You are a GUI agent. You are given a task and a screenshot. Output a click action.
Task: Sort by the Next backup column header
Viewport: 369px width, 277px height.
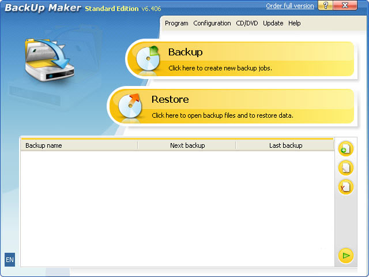pos(187,145)
